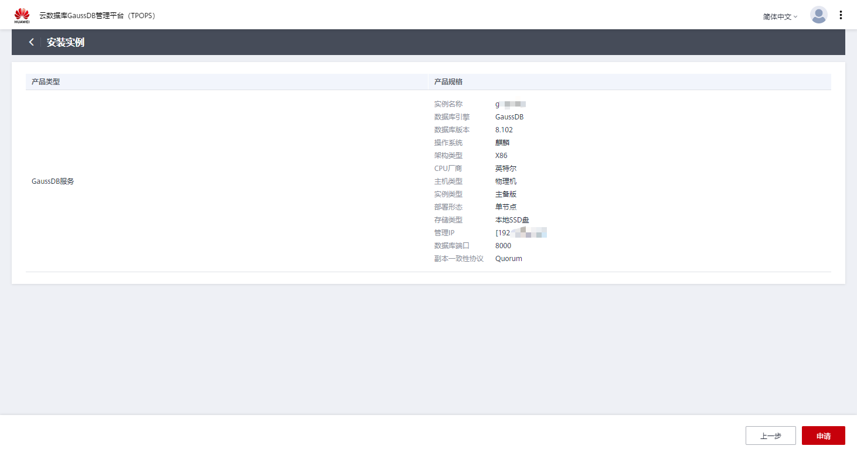The height and width of the screenshot is (456, 857).
Task: Click the 架构类型 label
Action: (448, 156)
